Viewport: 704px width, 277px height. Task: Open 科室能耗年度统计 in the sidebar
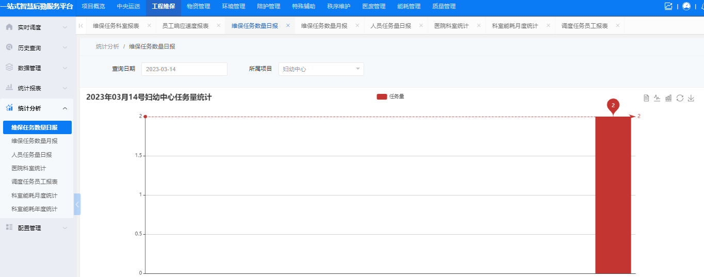[35, 209]
